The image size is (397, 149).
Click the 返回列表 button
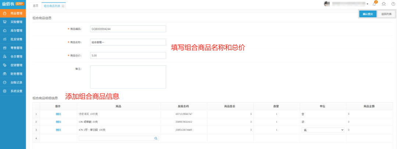pos(386,14)
